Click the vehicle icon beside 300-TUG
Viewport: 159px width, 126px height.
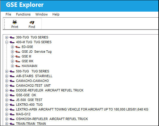(x=12, y=38)
